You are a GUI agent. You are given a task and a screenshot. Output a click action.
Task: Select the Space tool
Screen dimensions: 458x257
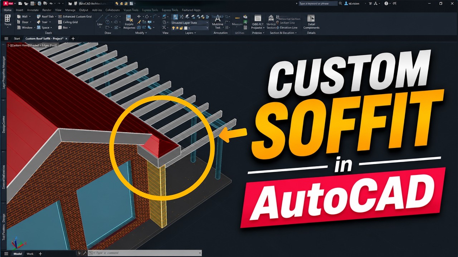pyautogui.click(x=43, y=27)
